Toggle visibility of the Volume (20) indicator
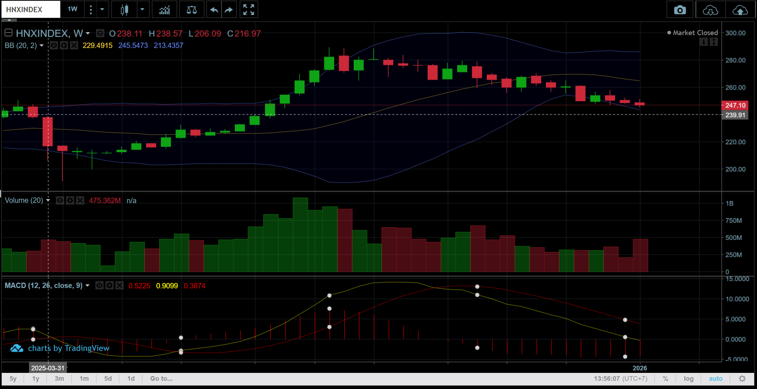 coord(60,201)
